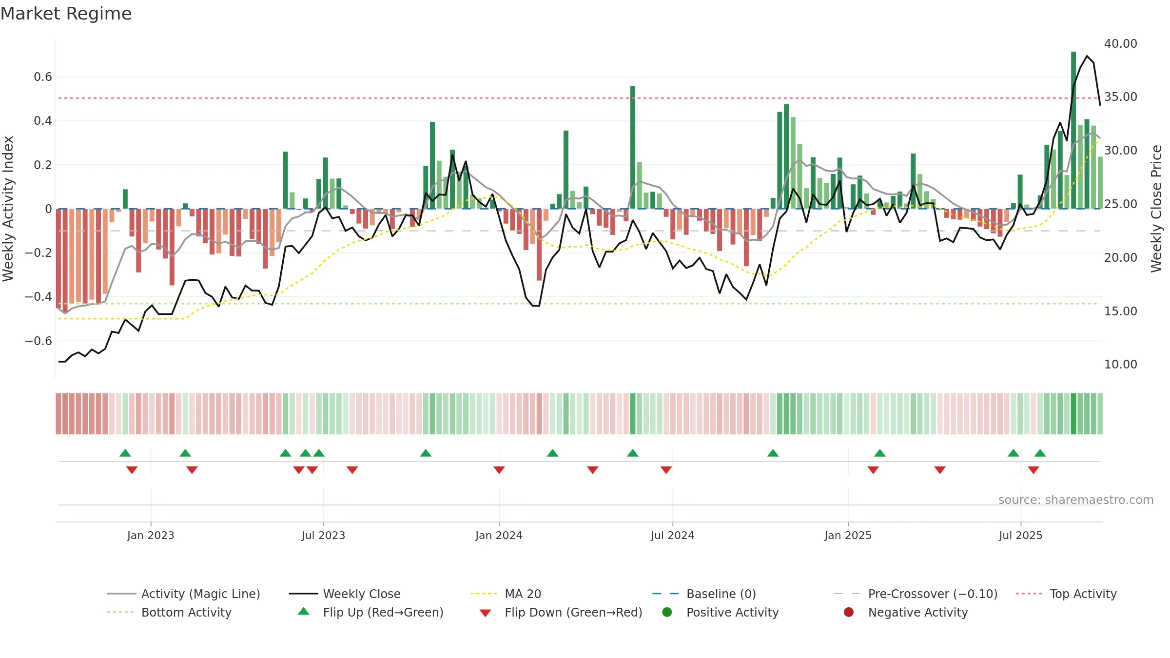
Task: Click Jan 2023 x-axis label
Action: (x=151, y=535)
